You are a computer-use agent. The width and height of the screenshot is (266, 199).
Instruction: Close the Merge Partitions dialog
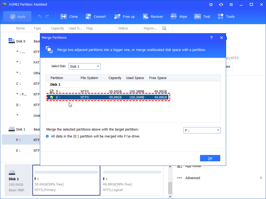pyautogui.click(x=221, y=38)
